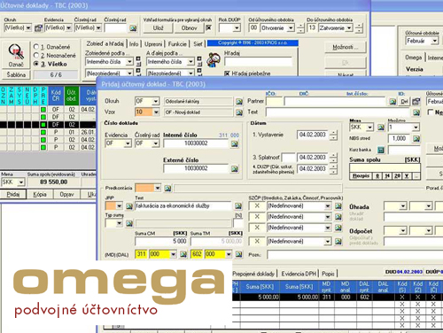
Task: Click green marker in first OF row
Action: pyautogui.click(x=43, y=110)
